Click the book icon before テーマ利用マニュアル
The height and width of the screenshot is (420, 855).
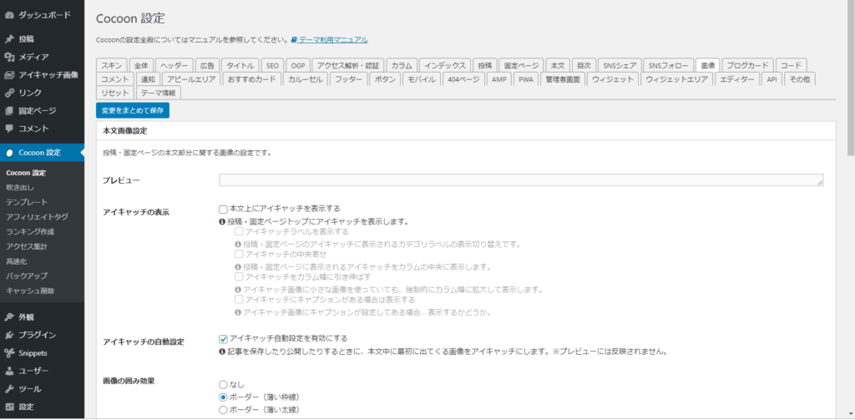pyautogui.click(x=294, y=40)
